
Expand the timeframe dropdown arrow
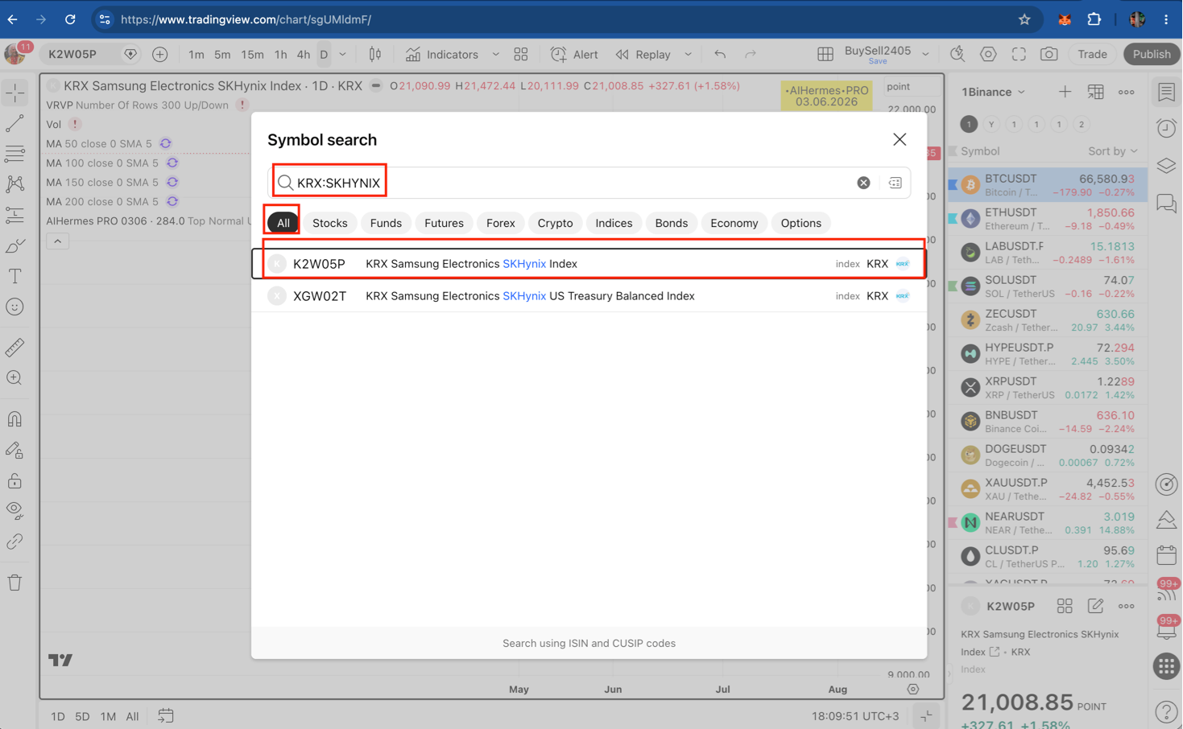342,54
